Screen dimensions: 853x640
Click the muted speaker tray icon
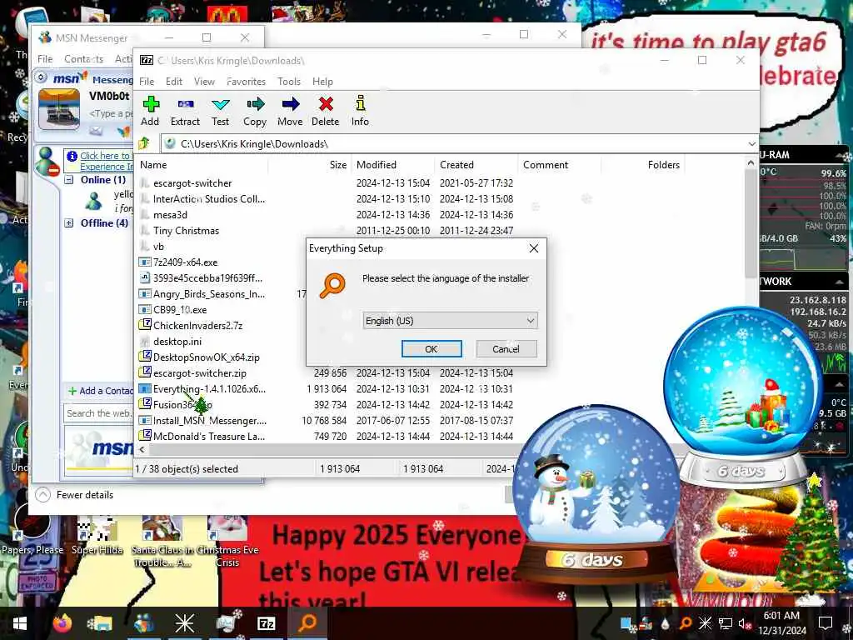pyautogui.click(x=745, y=623)
